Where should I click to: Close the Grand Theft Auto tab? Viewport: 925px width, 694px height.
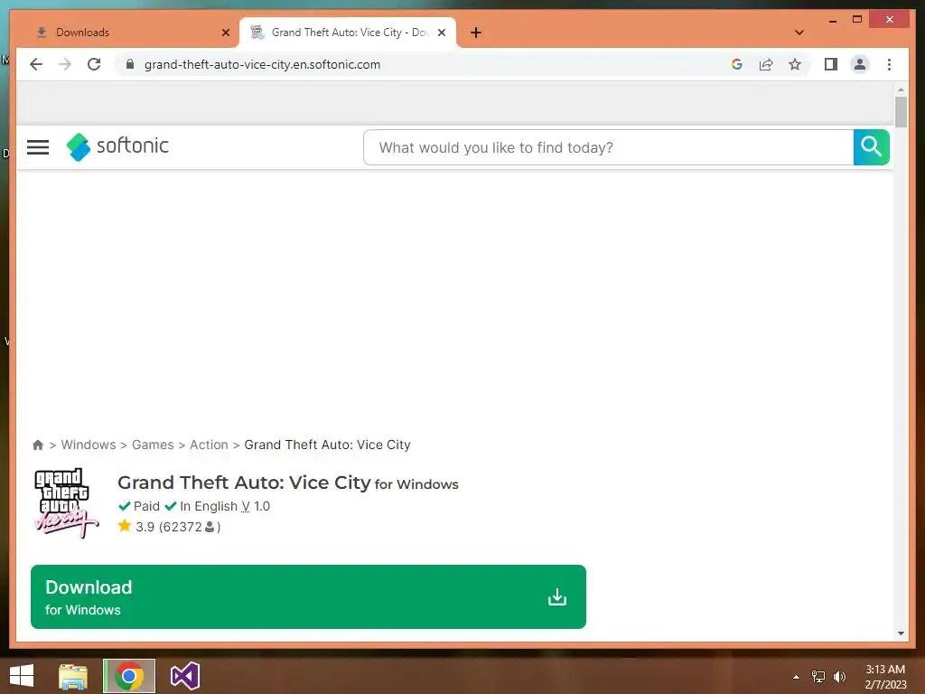tap(441, 33)
